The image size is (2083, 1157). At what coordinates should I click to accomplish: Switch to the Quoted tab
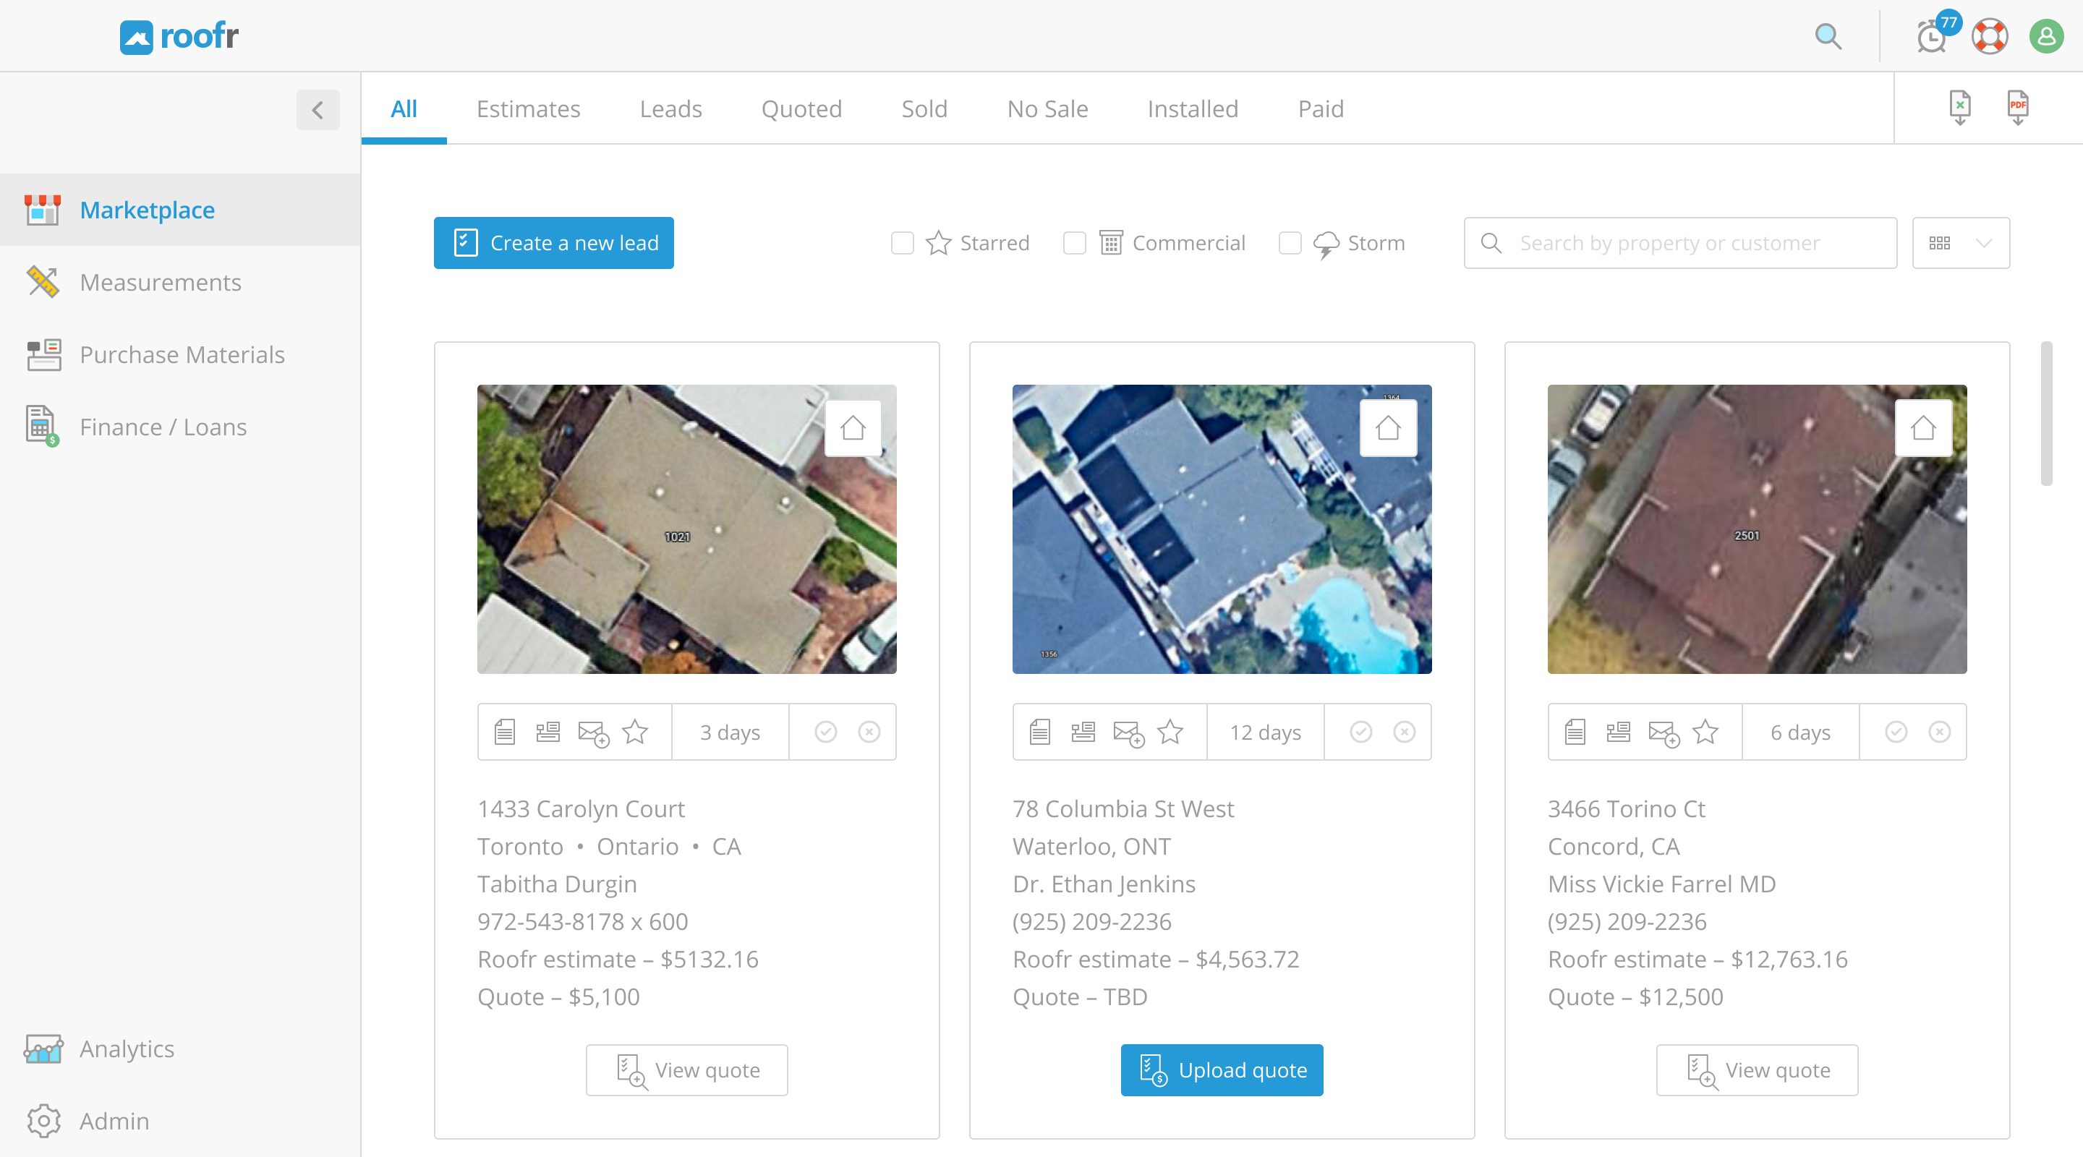point(801,109)
